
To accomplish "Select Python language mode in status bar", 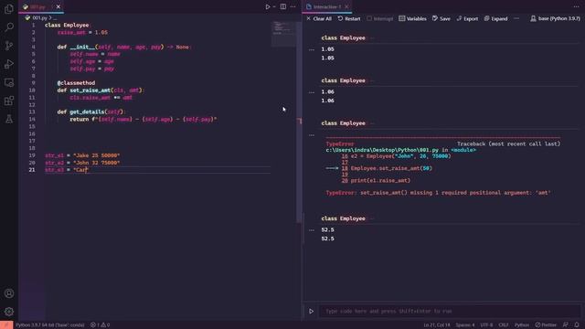I will click(x=522, y=325).
